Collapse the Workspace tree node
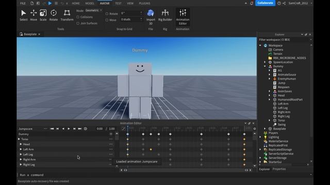Viewport: 330px width, 185px height. coord(260,45)
